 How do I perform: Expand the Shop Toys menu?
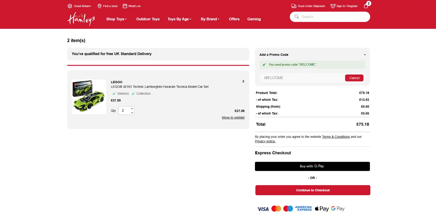pyautogui.click(x=117, y=19)
